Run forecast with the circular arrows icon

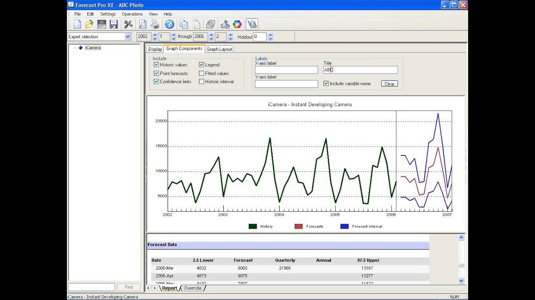pos(211,24)
